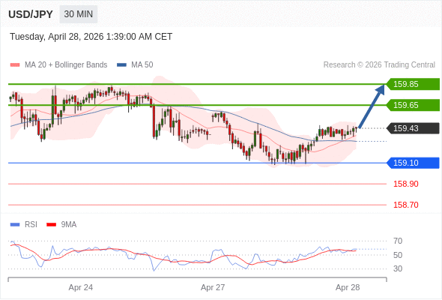Screen dimensions: 442x300
Task: Click the Apr 28 date axis label
Action: [348, 287]
